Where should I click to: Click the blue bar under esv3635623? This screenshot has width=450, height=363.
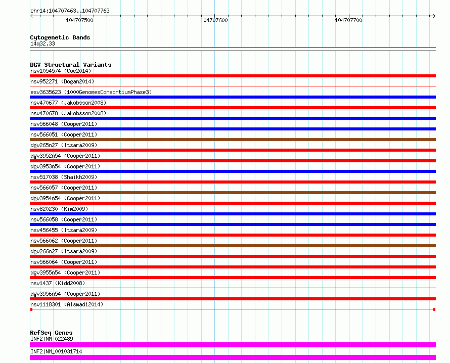233,97
